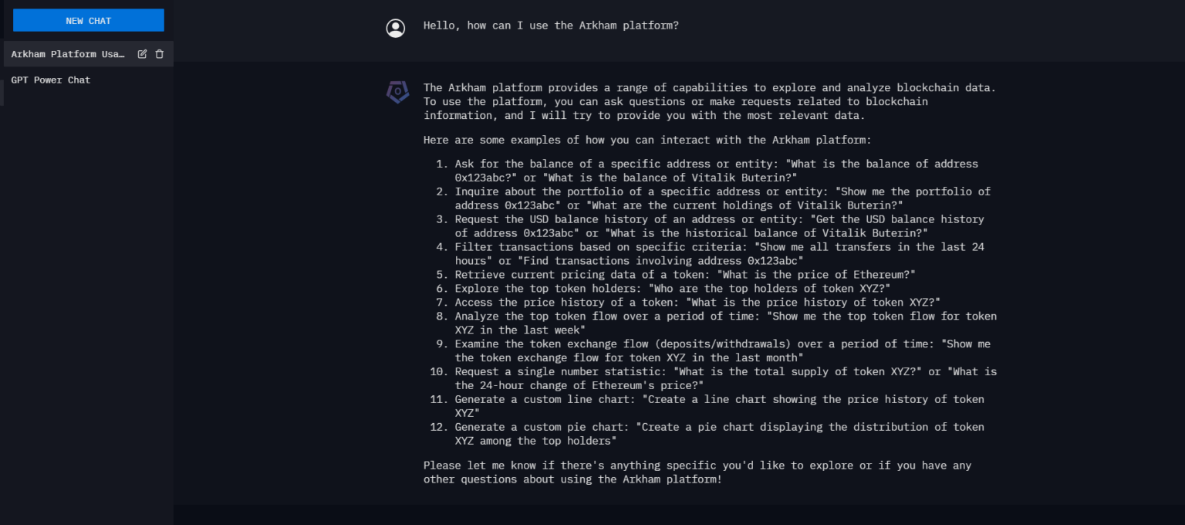Click the closing paragraph of the response
Image resolution: width=1185 pixels, height=525 pixels.
point(694,472)
